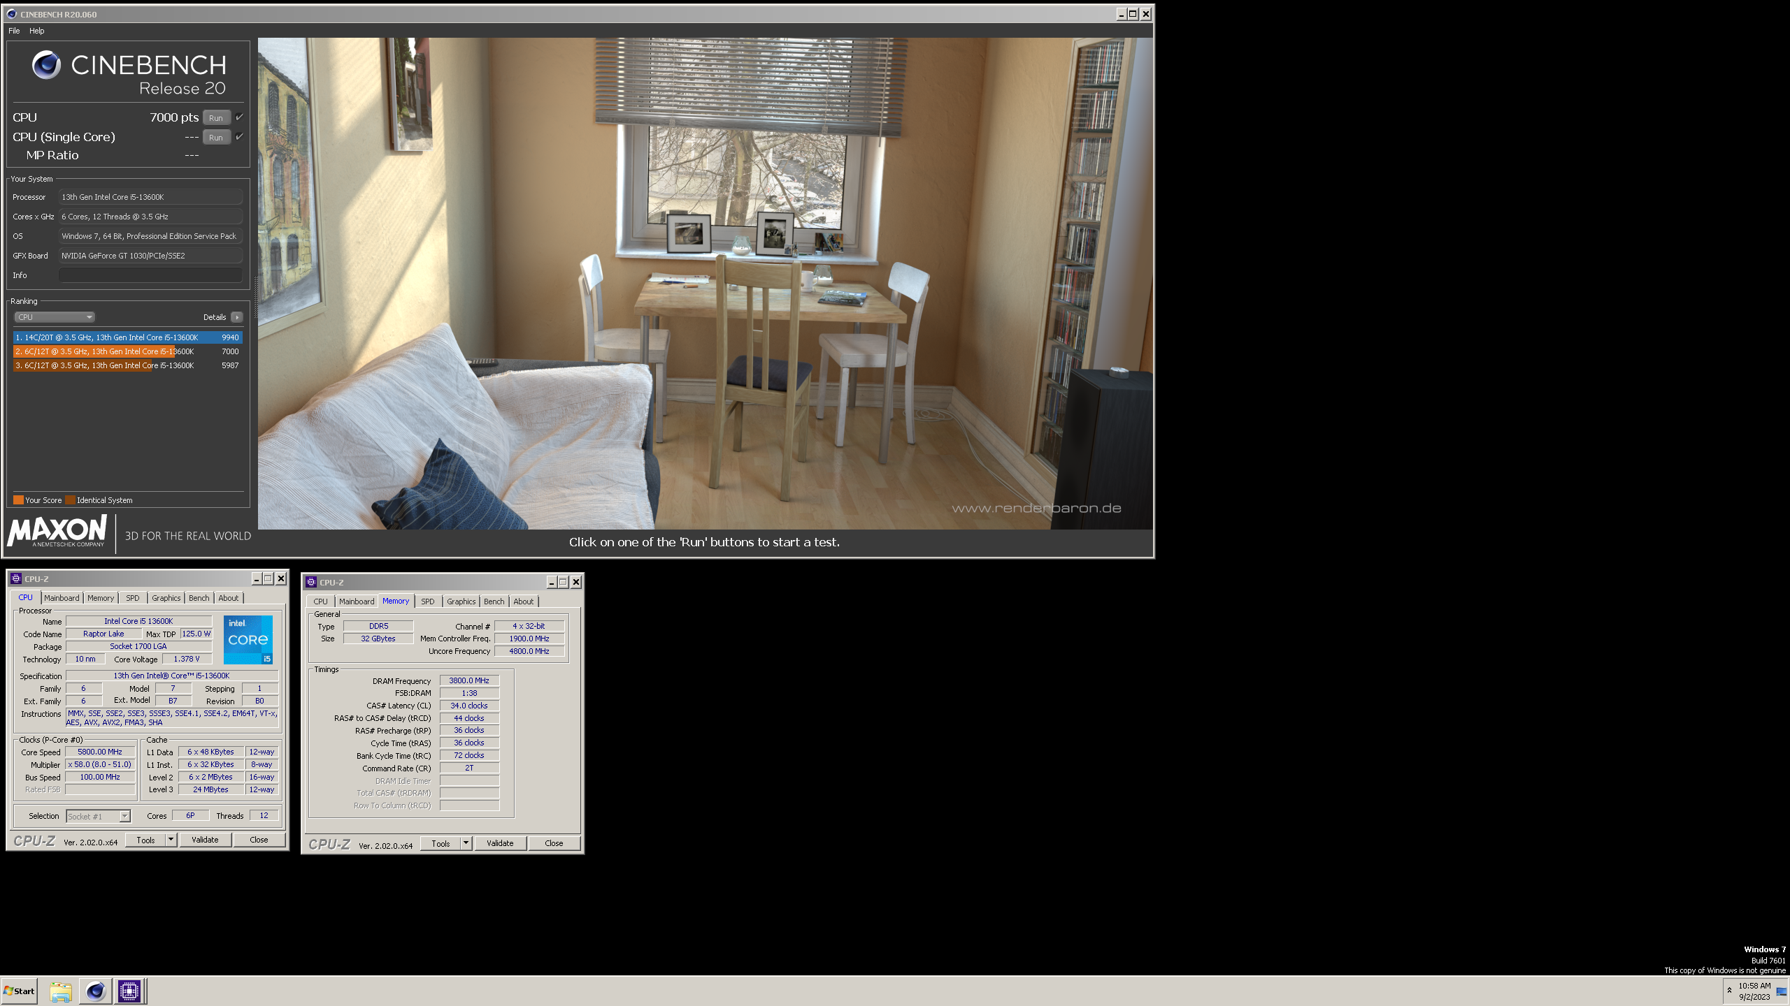
Task: Open Mainboard tab in right CPU-Z window
Action: 357,602
